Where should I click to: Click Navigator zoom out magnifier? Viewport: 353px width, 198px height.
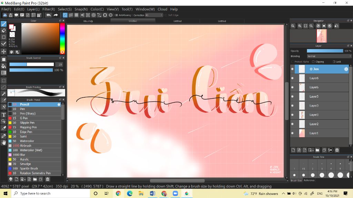click(311, 26)
